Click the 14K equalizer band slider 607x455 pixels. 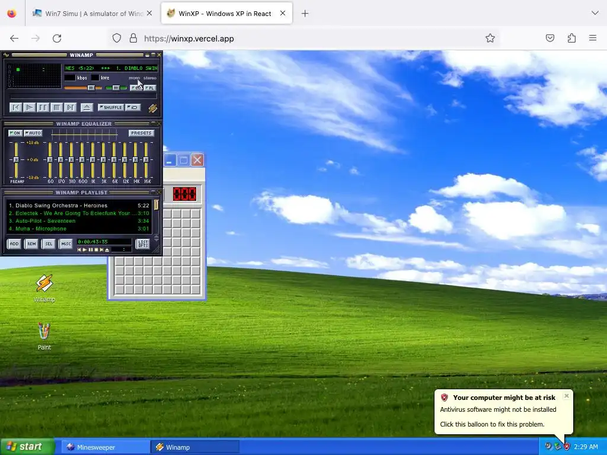point(136,160)
